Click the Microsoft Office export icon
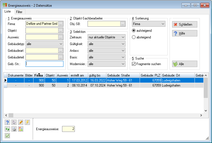This screenshot has height=143, width=212. coord(21,129)
